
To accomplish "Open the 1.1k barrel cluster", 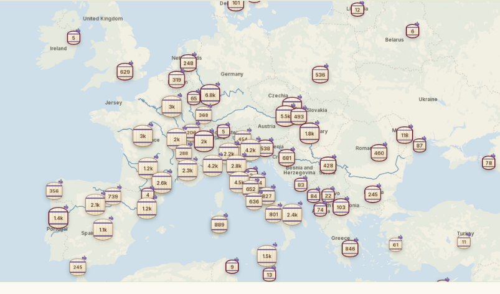I will point(103,230).
